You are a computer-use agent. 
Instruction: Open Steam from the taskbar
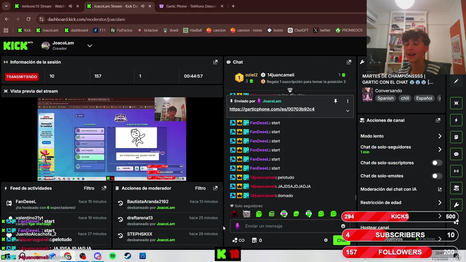click(127, 256)
